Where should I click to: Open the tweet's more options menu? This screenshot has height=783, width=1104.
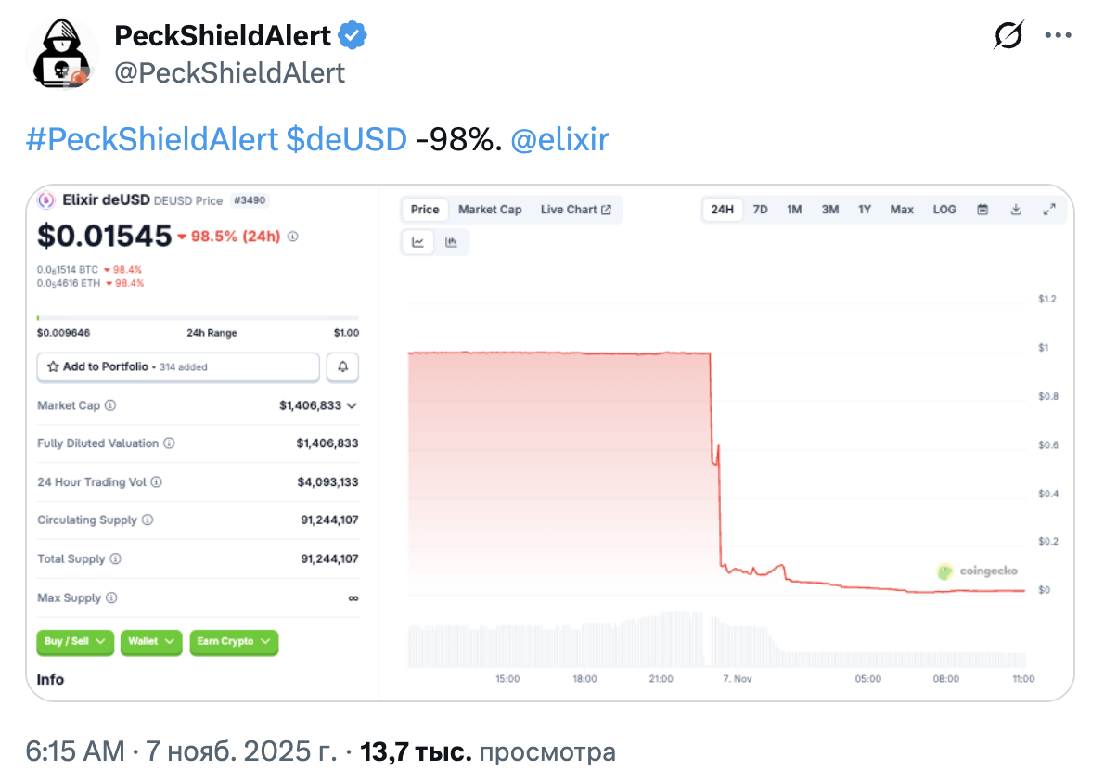[1058, 34]
